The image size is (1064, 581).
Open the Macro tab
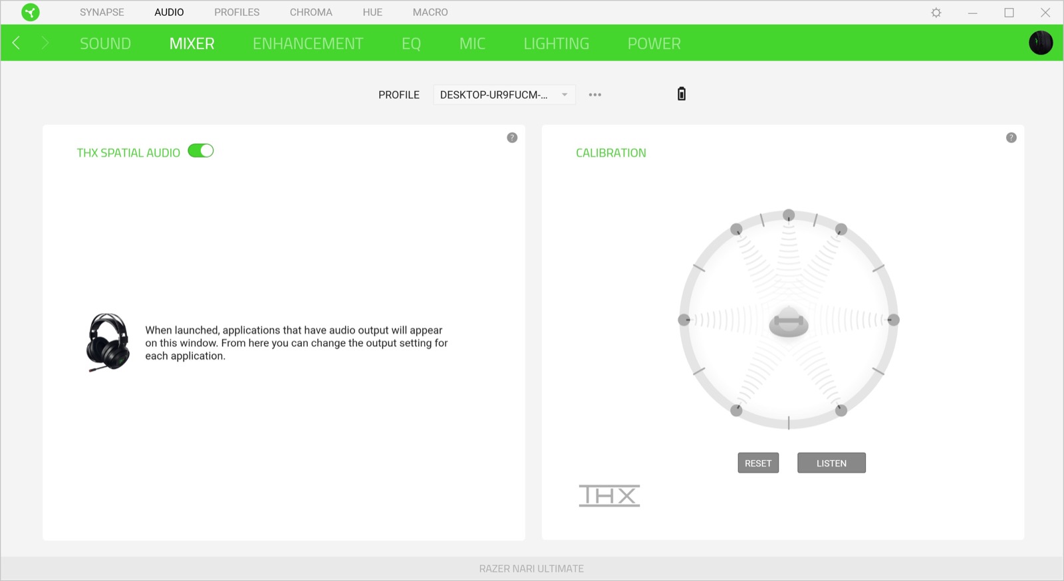430,12
